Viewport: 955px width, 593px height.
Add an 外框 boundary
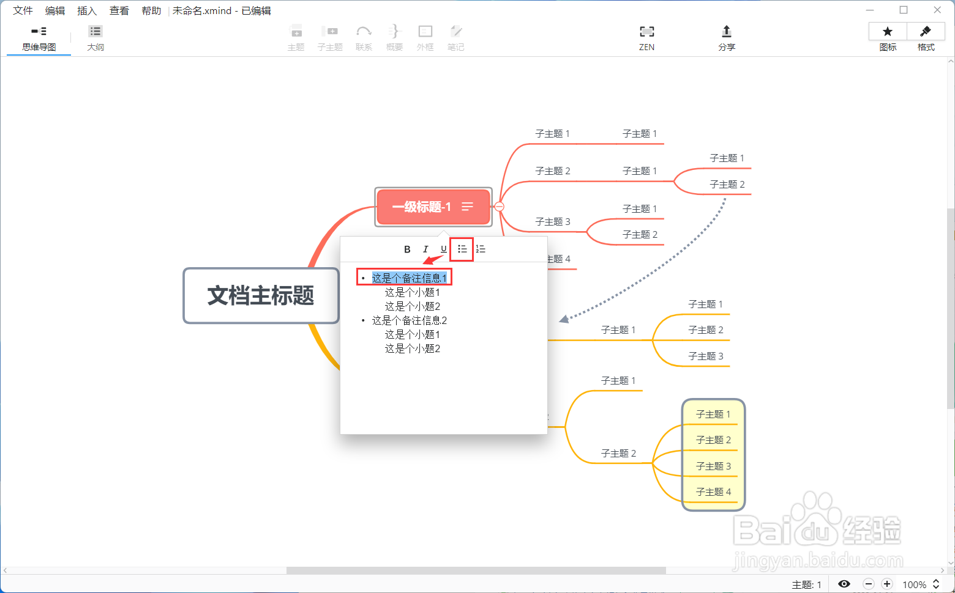click(425, 39)
